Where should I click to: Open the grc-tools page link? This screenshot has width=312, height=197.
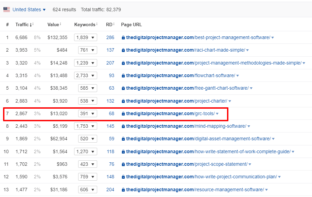(171, 113)
